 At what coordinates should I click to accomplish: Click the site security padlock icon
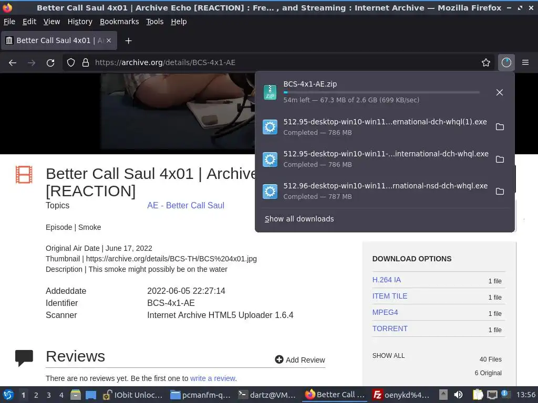(86, 62)
